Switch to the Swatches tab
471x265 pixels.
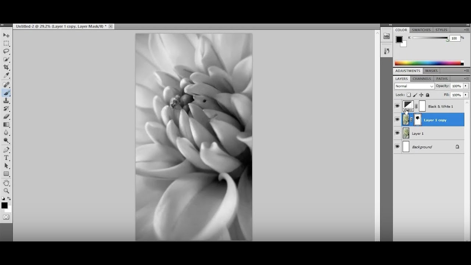(421, 30)
